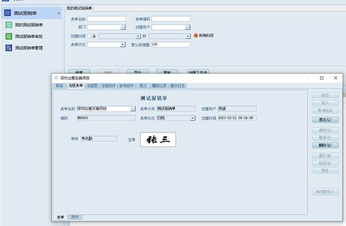The height and width of the screenshot is (226, 346).
Task: Click the dialog 表单名称 field with 深圳出差实施项目
Action: (103, 109)
